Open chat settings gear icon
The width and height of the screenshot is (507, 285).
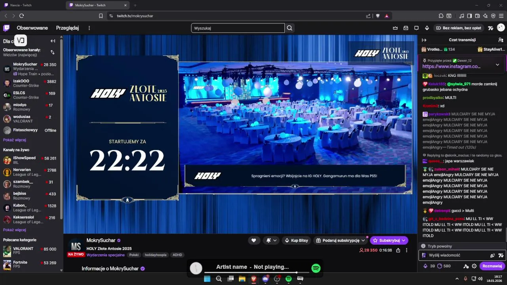click(474, 266)
